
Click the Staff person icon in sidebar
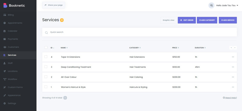click(5, 63)
